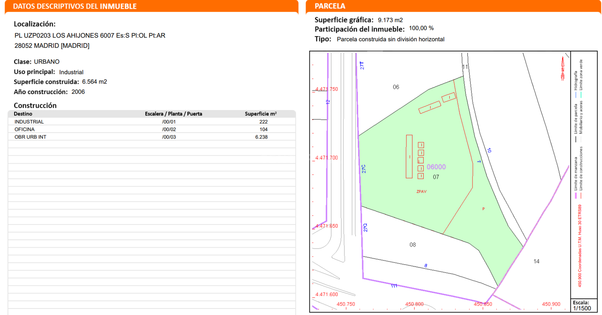Click the coordinate label '4.471.650'
Image resolution: width=602 pixels, height=315 pixels.
[326, 226]
